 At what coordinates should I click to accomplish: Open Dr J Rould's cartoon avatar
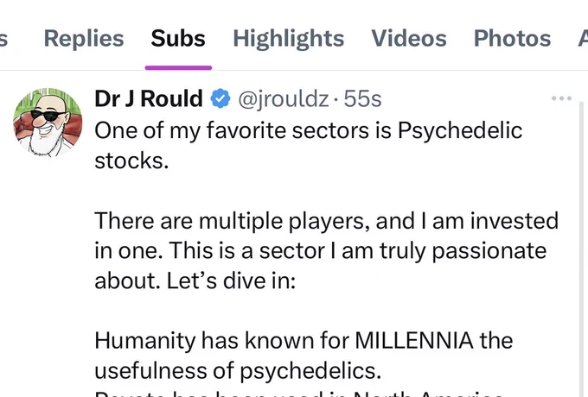coord(48,123)
